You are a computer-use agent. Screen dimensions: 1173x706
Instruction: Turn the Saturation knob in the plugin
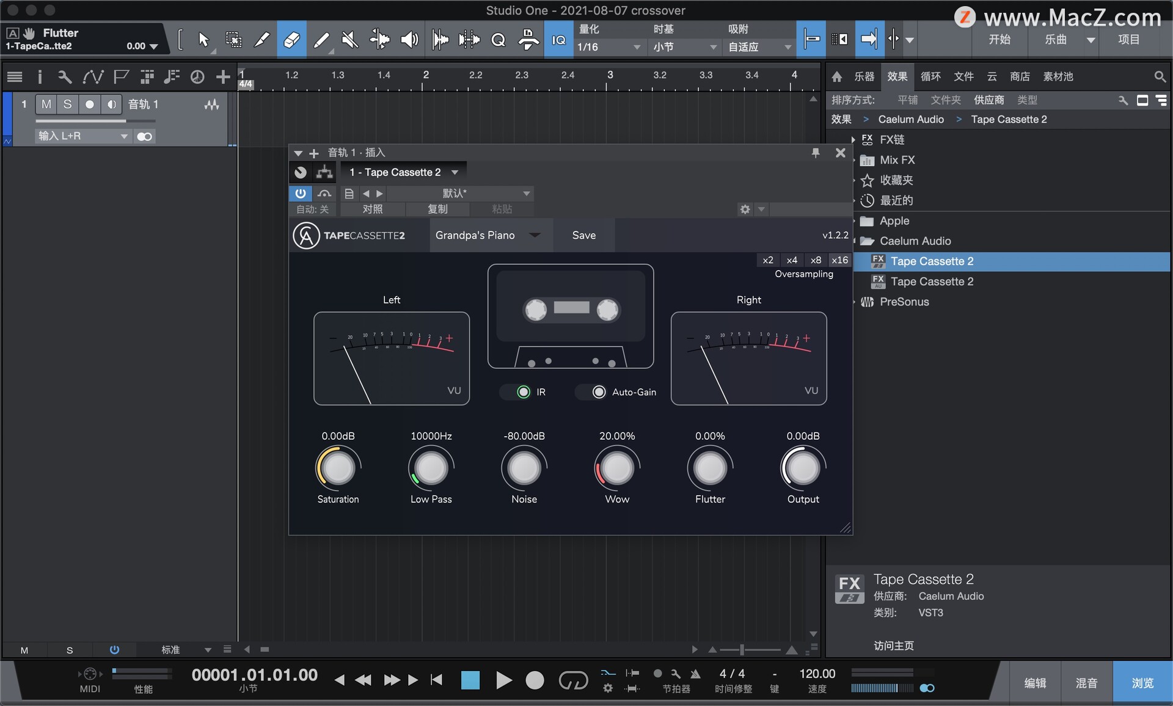pyautogui.click(x=338, y=467)
